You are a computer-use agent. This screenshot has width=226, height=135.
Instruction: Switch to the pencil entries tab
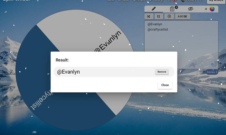click(153, 9)
